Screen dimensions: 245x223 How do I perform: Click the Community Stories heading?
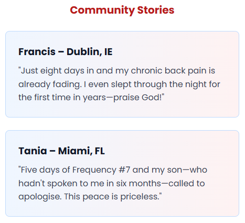pyautogui.click(x=122, y=10)
